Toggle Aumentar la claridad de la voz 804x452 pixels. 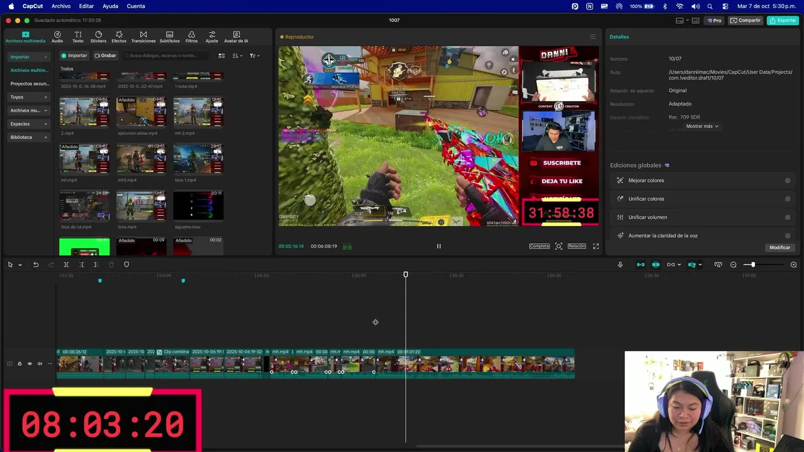(x=788, y=235)
